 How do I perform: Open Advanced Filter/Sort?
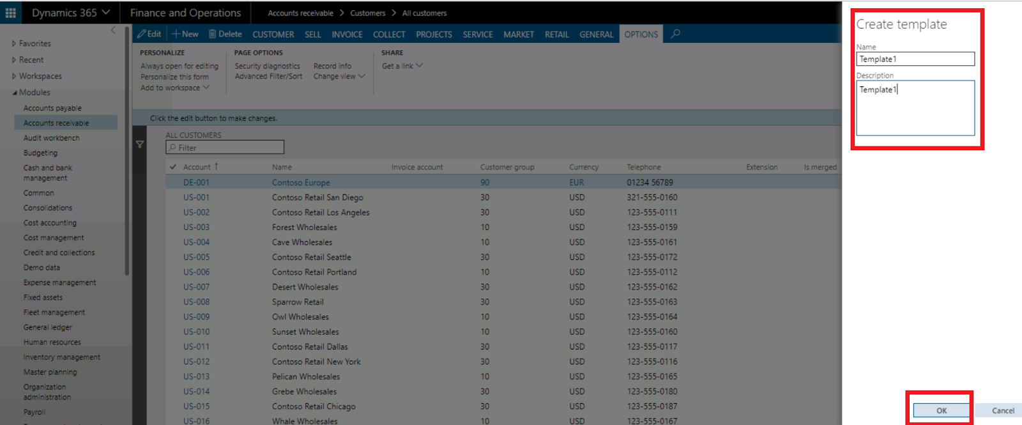pyautogui.click(x=268, y=76)
